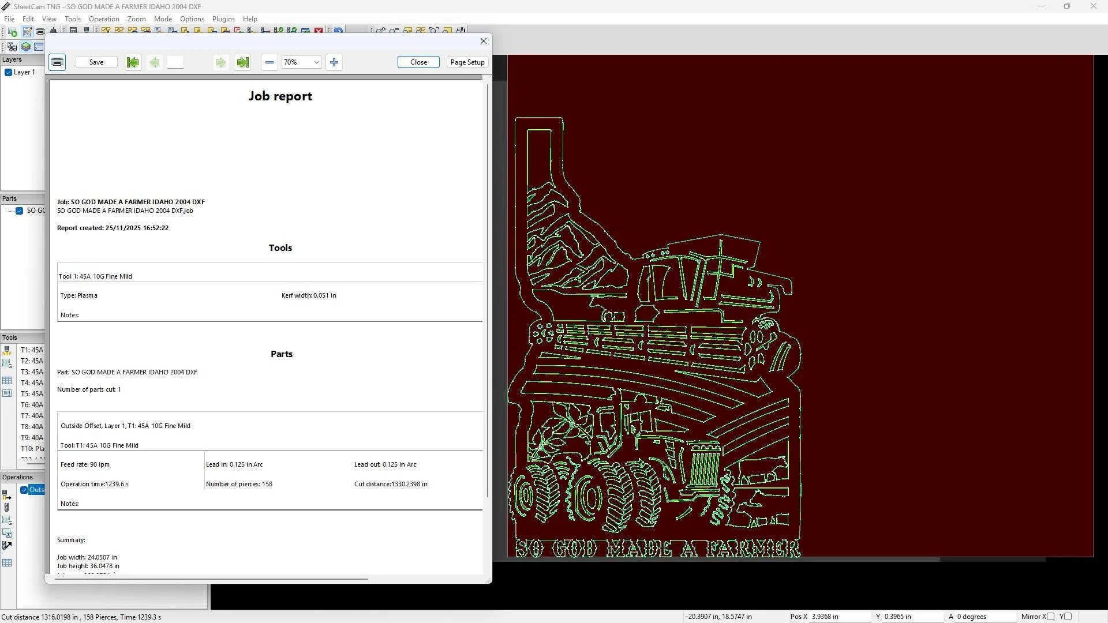The height and width of the screenshot is (623, 1108).
Task: Zoom out with the minus button
Action: [269, 62]
